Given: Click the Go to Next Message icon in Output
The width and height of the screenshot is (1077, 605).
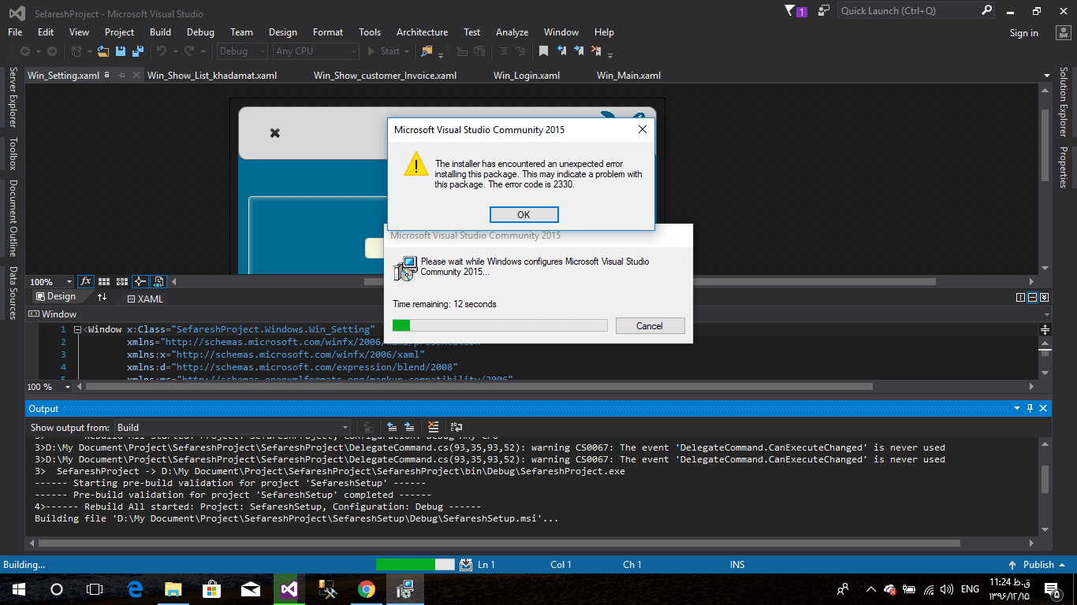Looking at the screenshot, I should pos(409,427).
